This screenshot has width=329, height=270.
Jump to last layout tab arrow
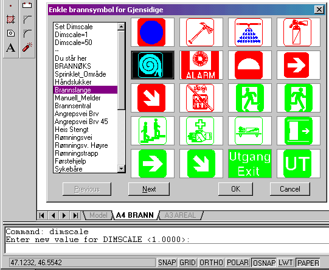[75, 215]
